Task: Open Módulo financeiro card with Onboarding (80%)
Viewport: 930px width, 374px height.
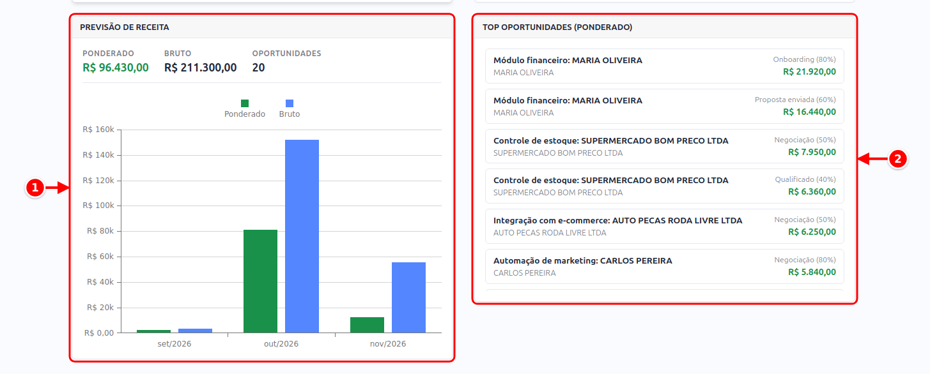Action: click(665, 66)
